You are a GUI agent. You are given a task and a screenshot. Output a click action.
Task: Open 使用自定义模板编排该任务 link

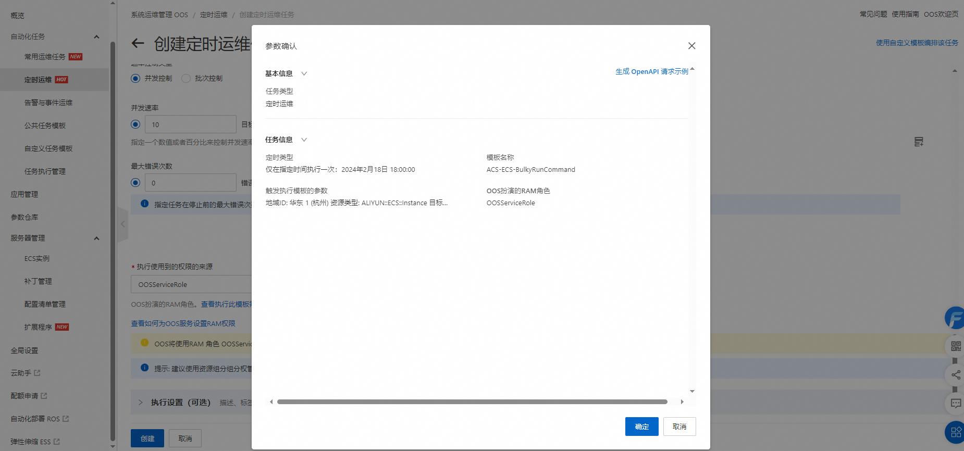tap(917, 43)
